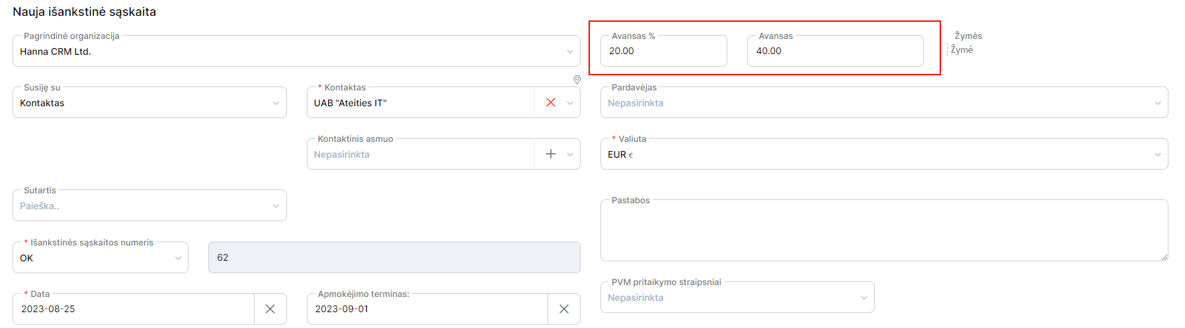Add new Kontaktinis asmuo with plus icon
This screenshot has height=328, width=1185.
point(550,154)
